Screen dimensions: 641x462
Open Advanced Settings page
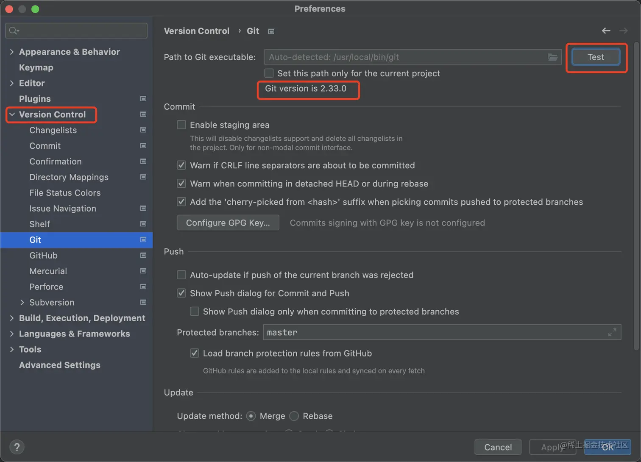coord(60,365)
